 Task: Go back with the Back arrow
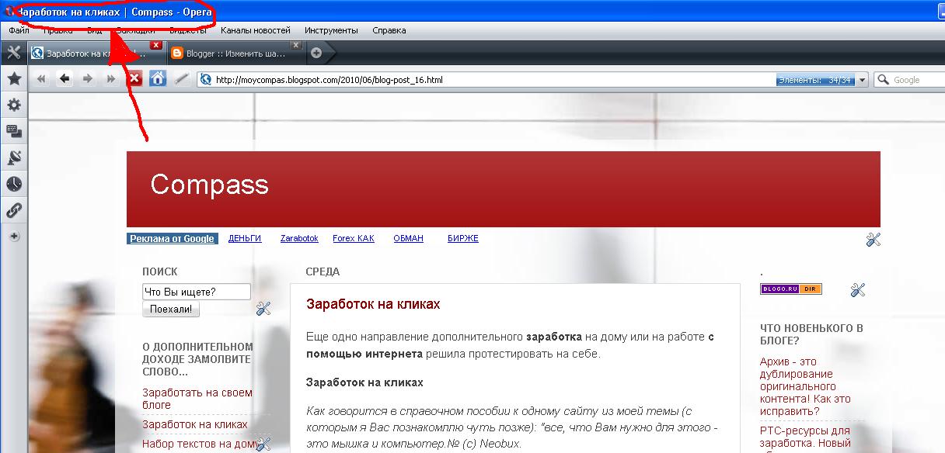(65, 78)
